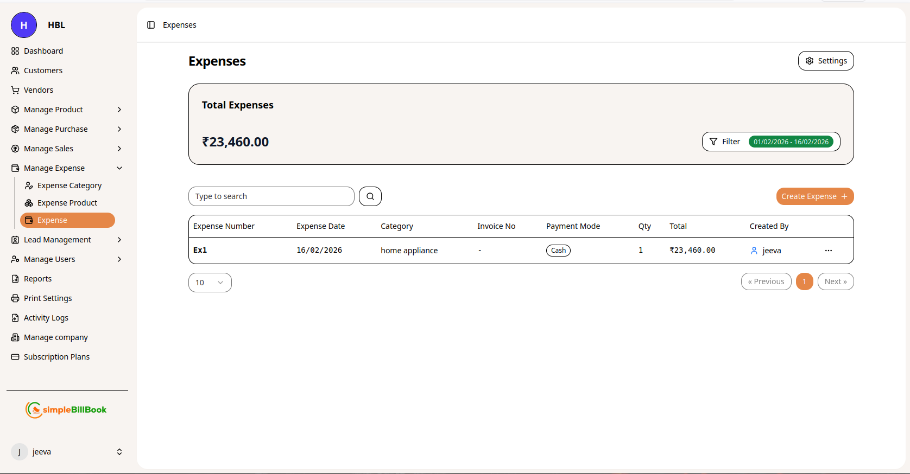
Task: Click the green date range badge
Action: pos(791,142)
